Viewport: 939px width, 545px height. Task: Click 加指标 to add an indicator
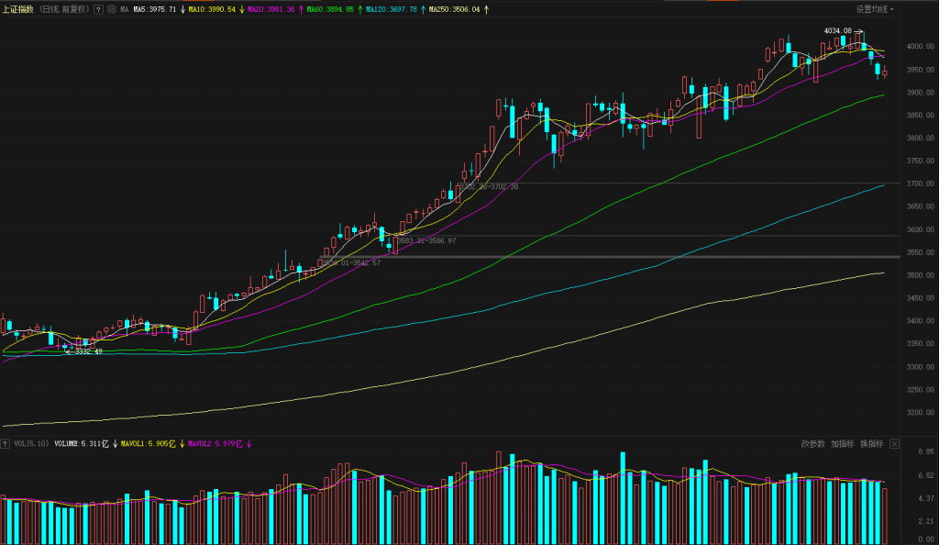coord(843,443)
